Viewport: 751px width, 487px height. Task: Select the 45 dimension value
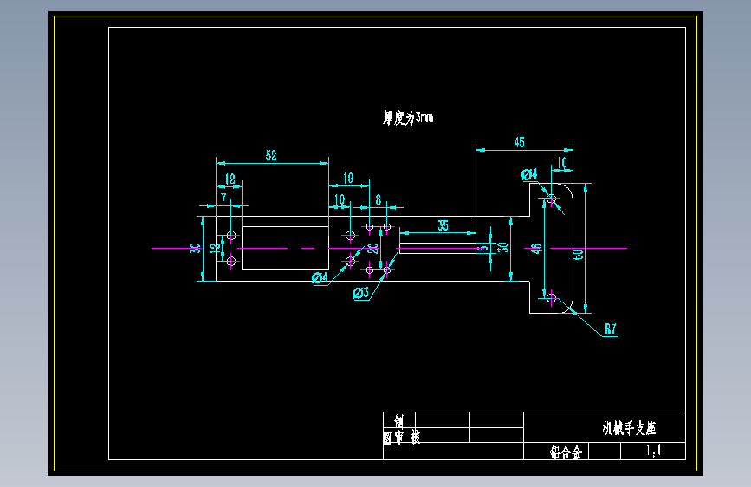click(x=519, y=142)
